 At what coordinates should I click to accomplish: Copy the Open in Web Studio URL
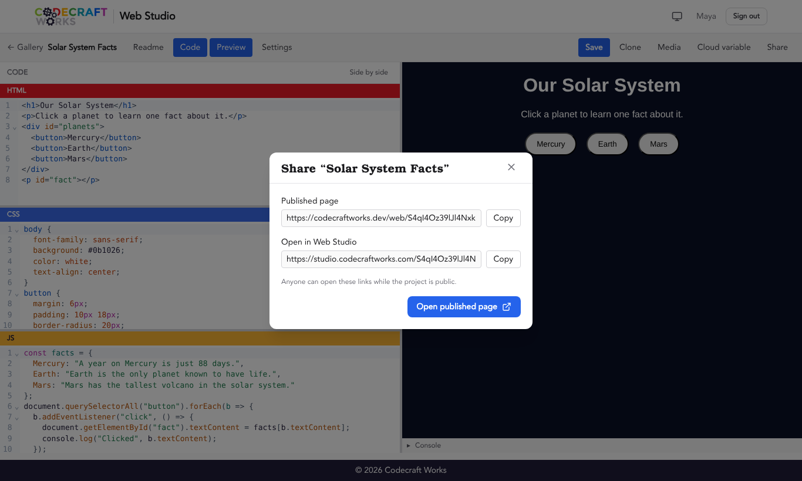(503, 259)
